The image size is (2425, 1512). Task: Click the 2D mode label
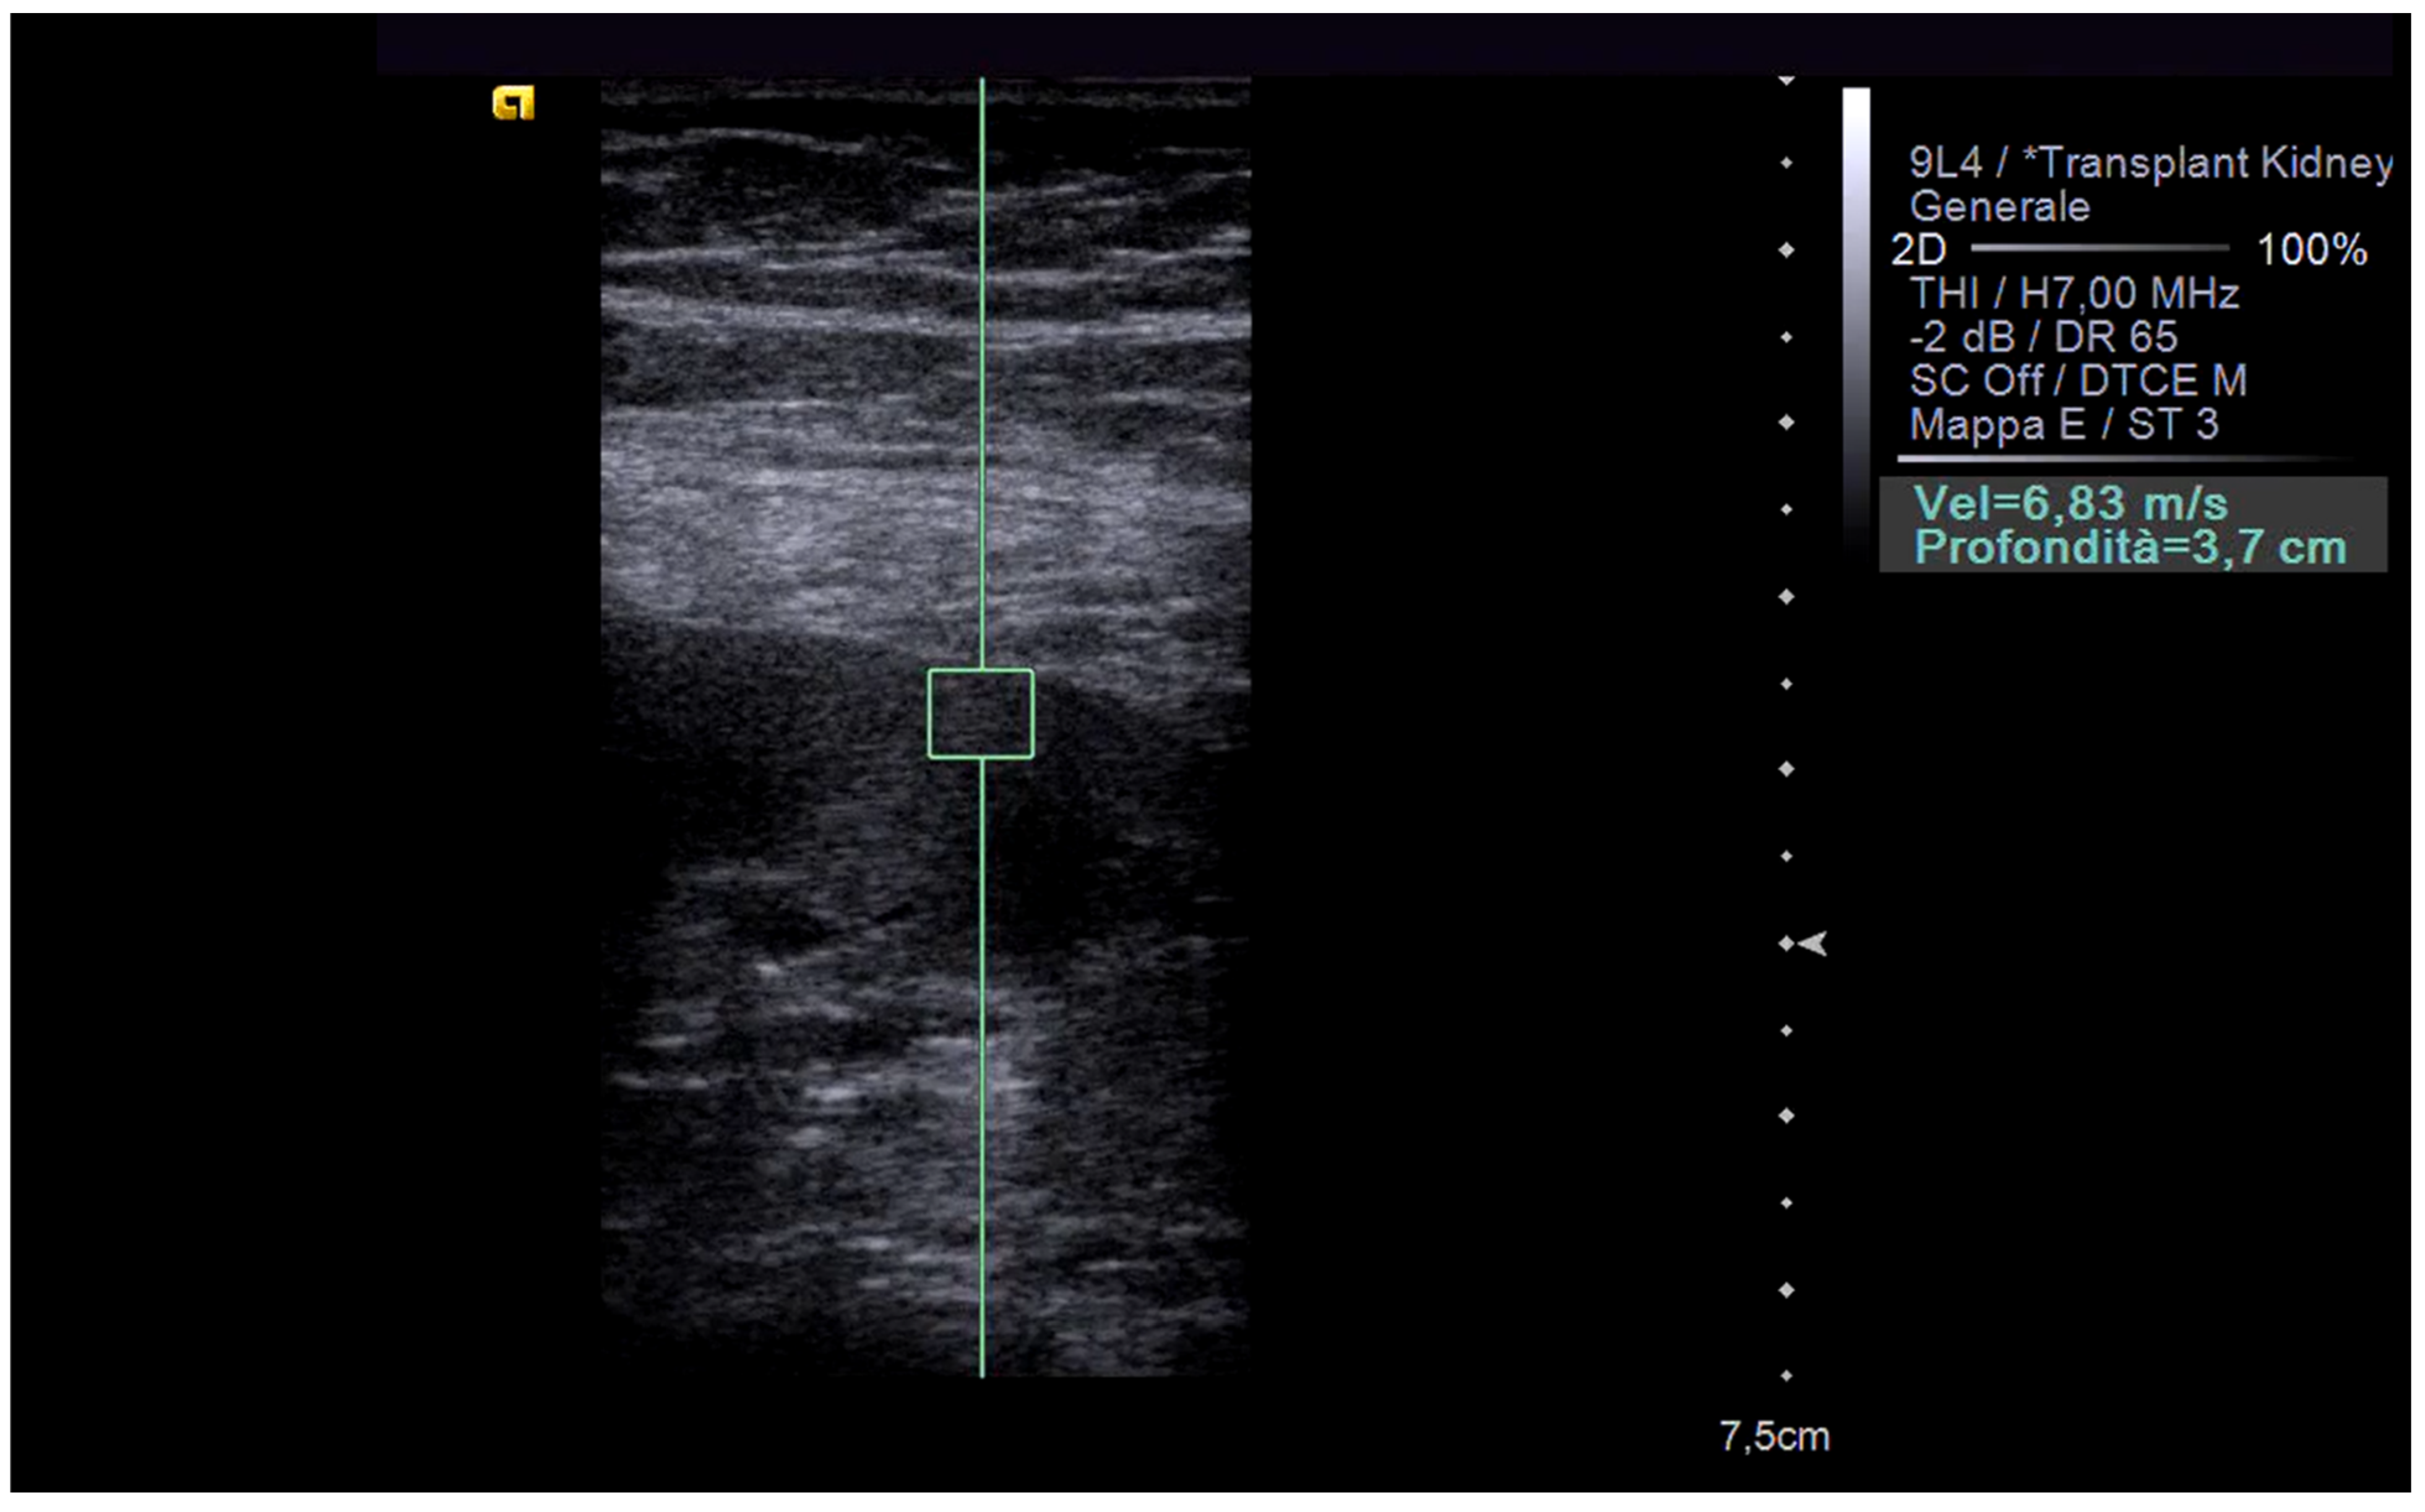click(x=1917, y=249)
